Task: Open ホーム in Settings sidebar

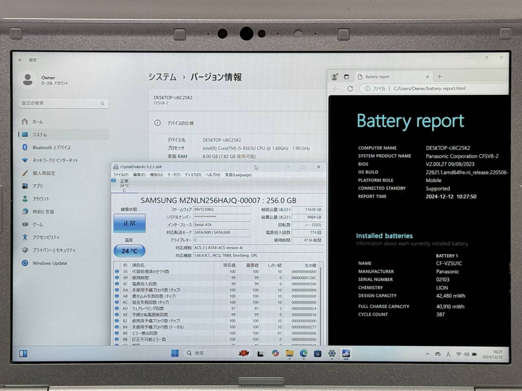Action: tap(63, 121)
